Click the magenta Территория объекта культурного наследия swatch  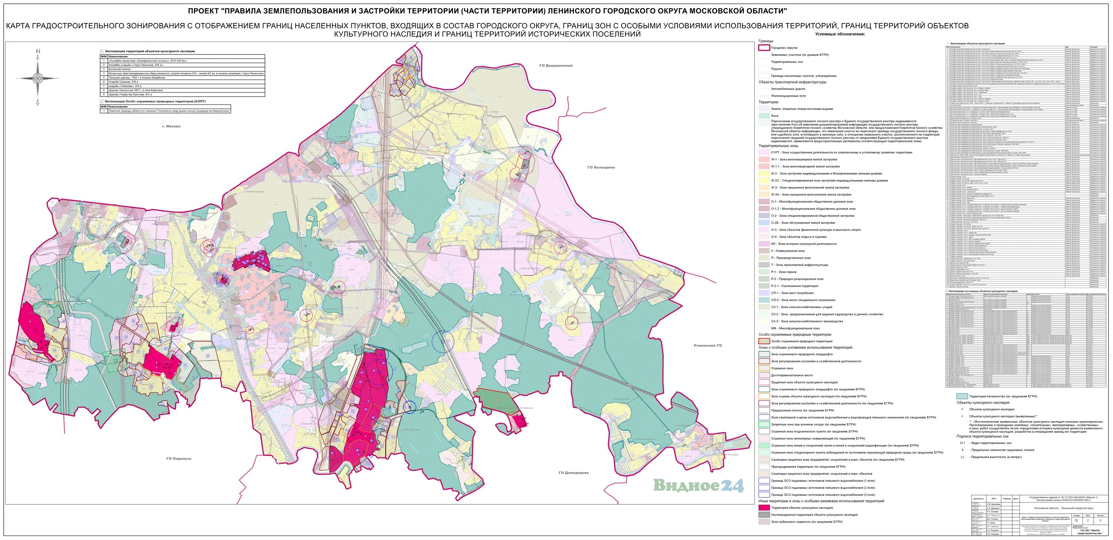point(764,508)
